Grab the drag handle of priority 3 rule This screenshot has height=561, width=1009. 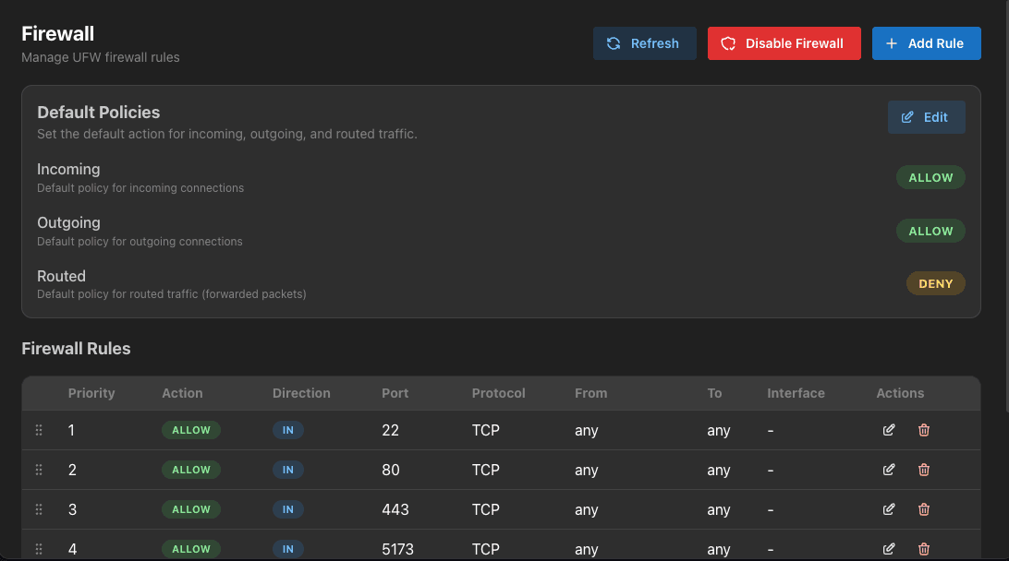[39, 509]
